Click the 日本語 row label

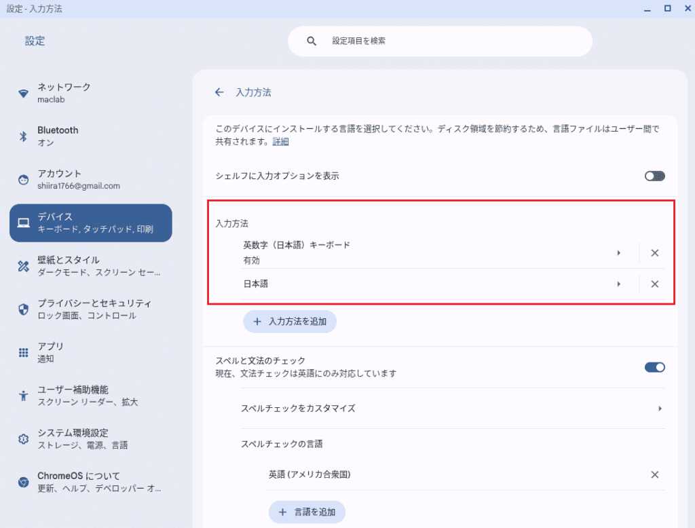[x=256, y=284]
